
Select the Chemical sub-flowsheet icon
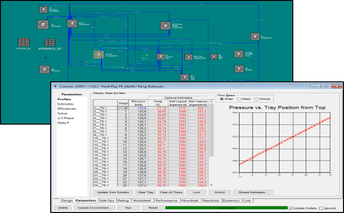click(x=43, y=69)
